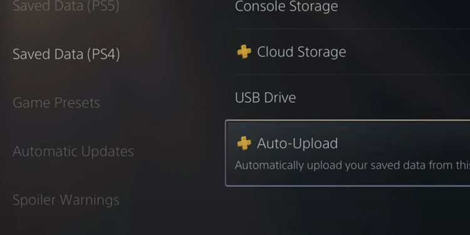The height and width of the screenshot is (235, 470).
Task: Open Saved Data (PS4) settings
Action: click(x=66, y=55)
